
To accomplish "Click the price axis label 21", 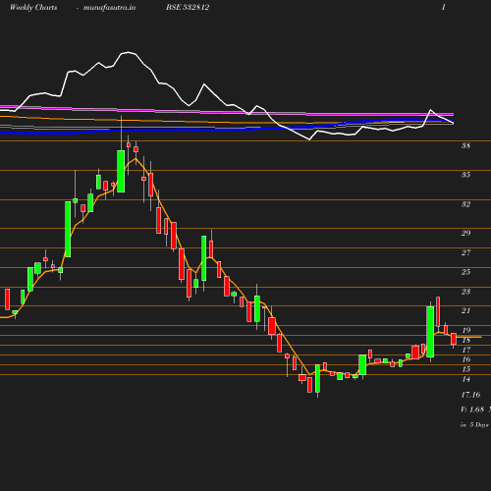I will [465, 310].
